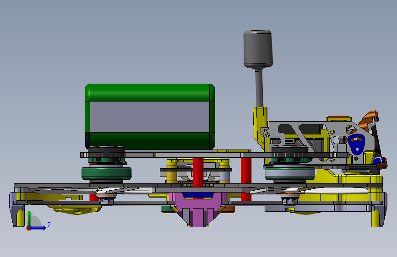Click the pink bottom mount part
Viewport: 397px width, 257px height.
tap(198, 209)
